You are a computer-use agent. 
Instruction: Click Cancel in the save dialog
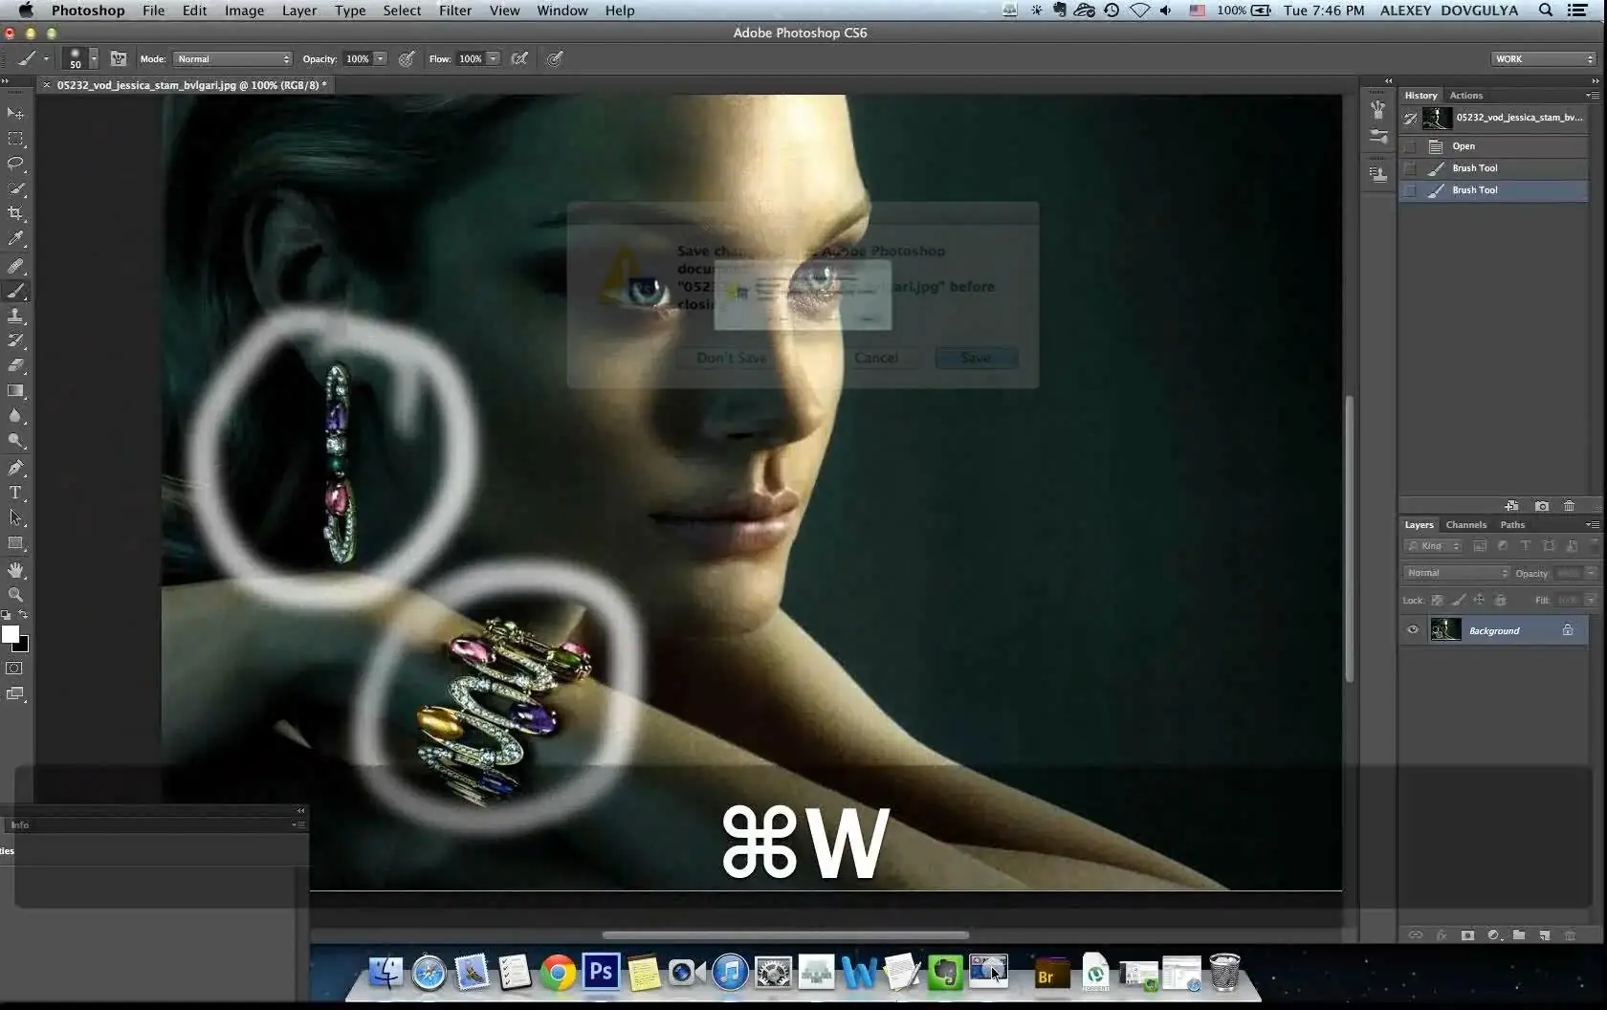tap(876, 358)
